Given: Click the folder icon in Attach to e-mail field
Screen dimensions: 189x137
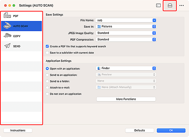Looking at the screenshot, I should pos(99,87).
